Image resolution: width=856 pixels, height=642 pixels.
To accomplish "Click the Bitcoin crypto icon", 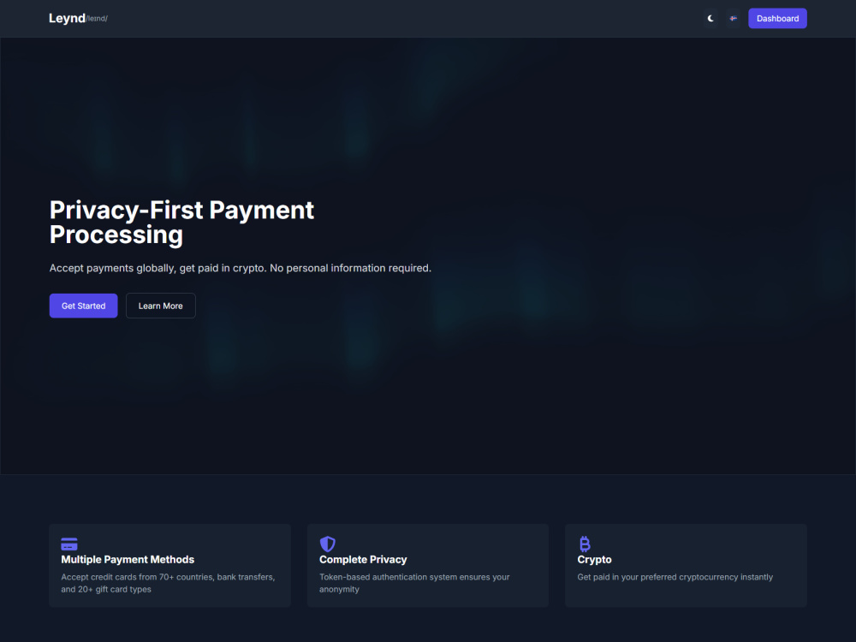I will click(x=585, y=544).
